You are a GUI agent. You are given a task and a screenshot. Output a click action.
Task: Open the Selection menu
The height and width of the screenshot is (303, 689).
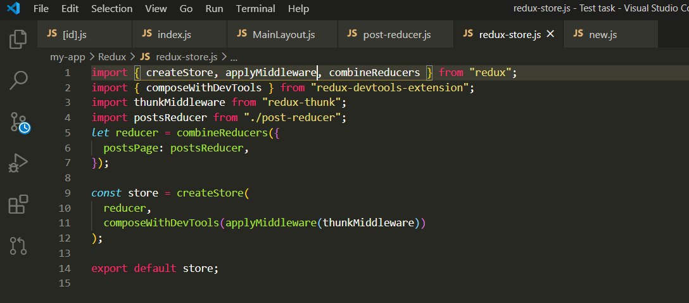point(111,9)
